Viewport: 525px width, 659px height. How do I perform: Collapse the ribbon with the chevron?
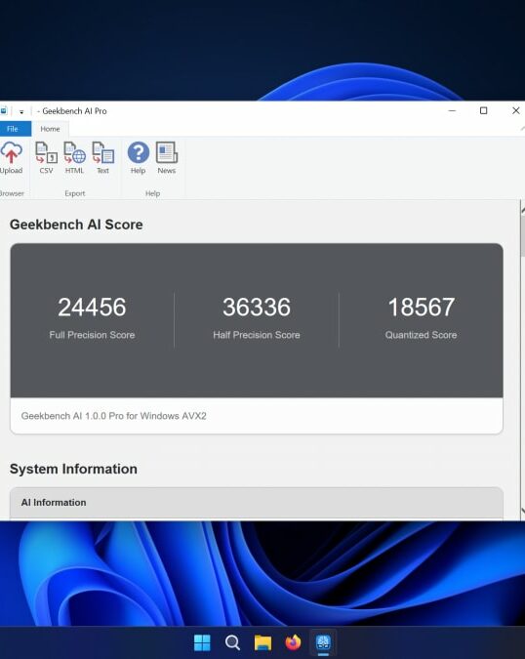(522, 129)
